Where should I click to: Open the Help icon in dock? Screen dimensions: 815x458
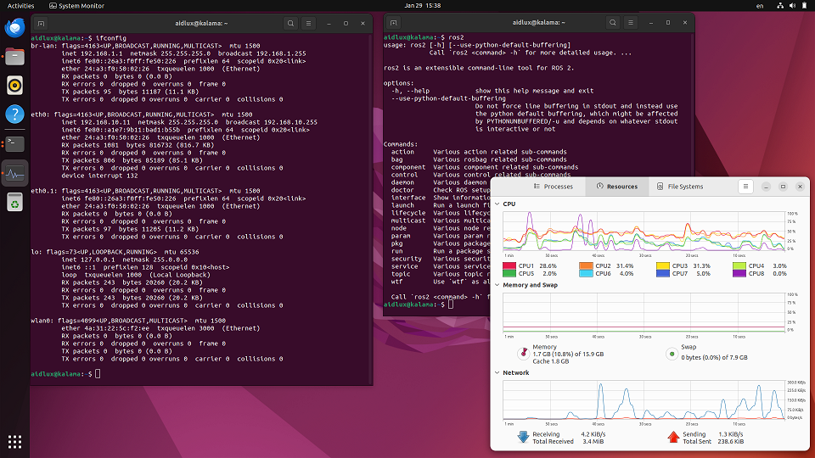[x=14, y=114]
